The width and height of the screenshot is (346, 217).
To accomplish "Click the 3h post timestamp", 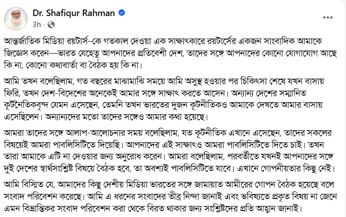I will 36,24.
